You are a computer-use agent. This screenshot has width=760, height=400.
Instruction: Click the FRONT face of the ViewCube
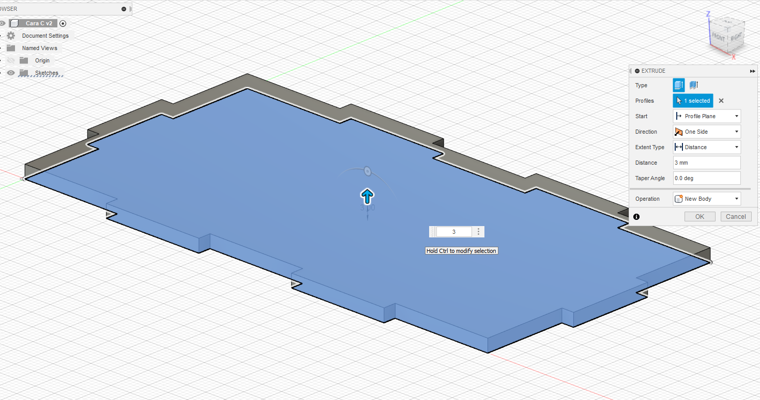pyautogui.click(x=718, y=37)
